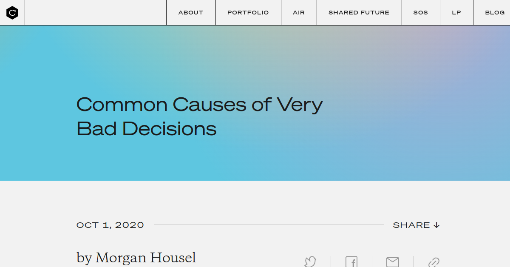Click the LP navigation item
Viewport: 510px width, 267px height.
pos(456,13)
